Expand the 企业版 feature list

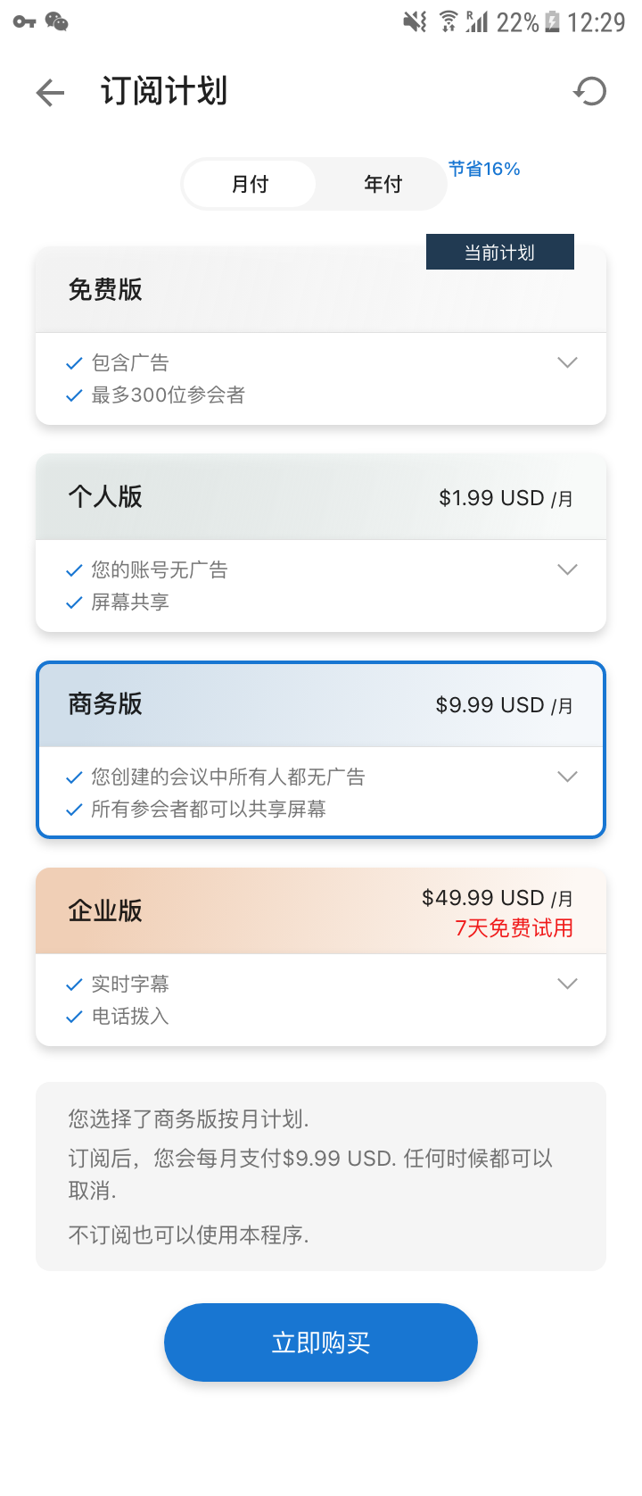pos(567,984)
